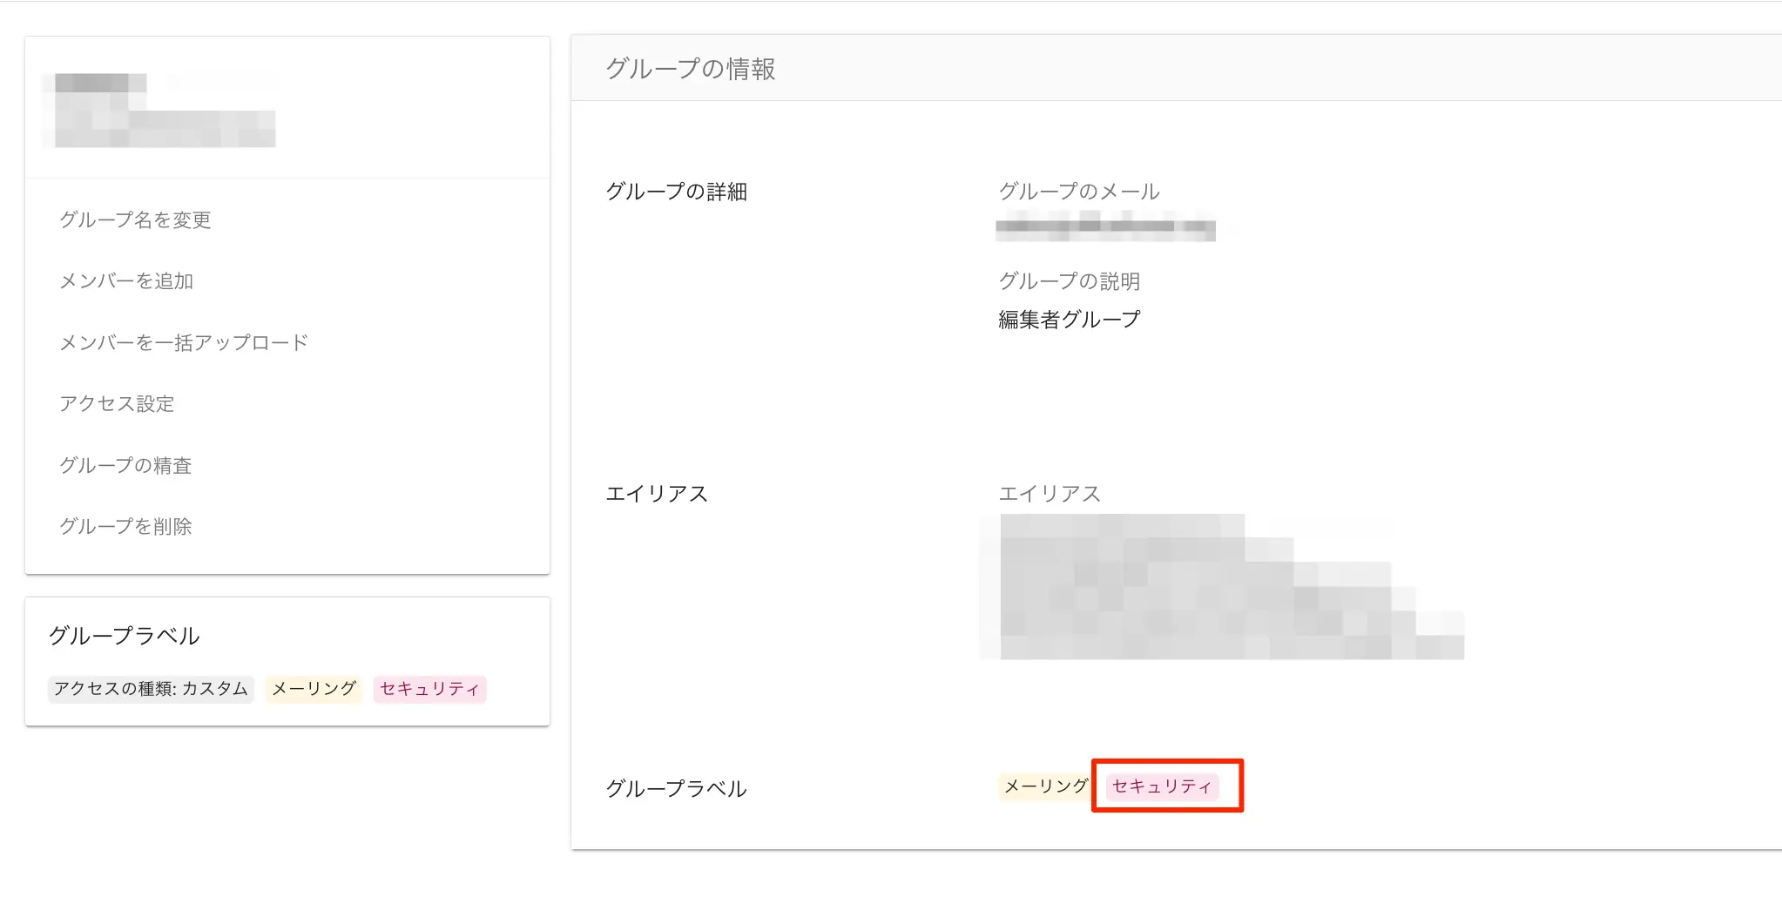
Task: Click the グループの情報 panel header
Action: tap(690, 69)
